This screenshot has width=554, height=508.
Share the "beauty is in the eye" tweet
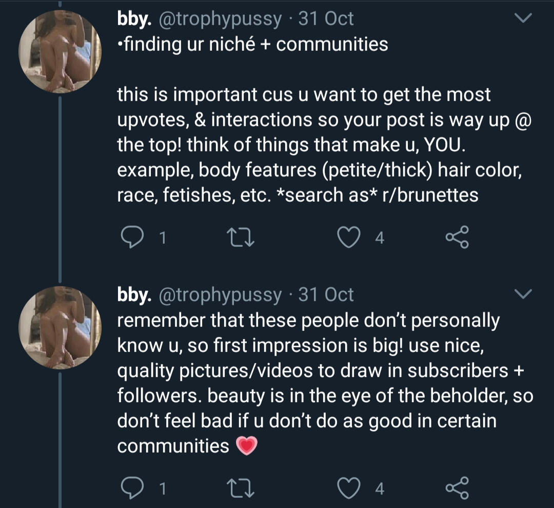[x=457, y=489]
